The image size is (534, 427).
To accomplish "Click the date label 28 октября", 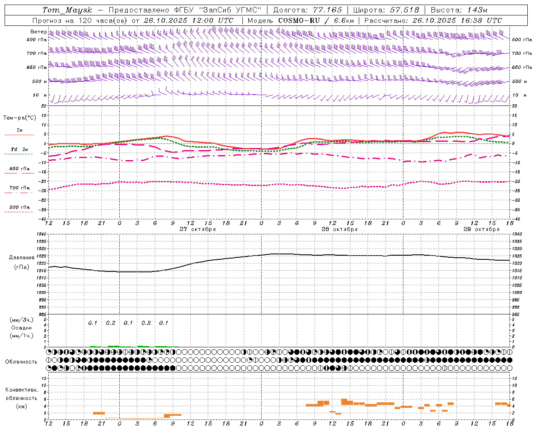I will point(340,229).
